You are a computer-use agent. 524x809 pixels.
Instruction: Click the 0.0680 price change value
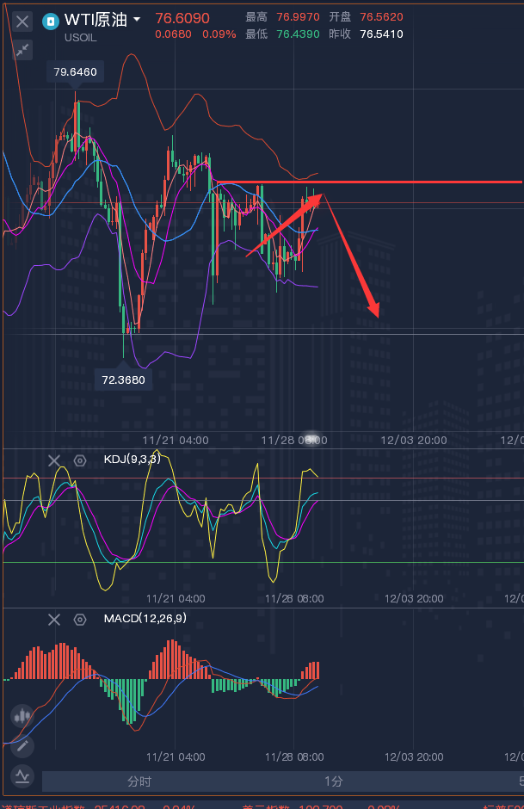point(173,34)
